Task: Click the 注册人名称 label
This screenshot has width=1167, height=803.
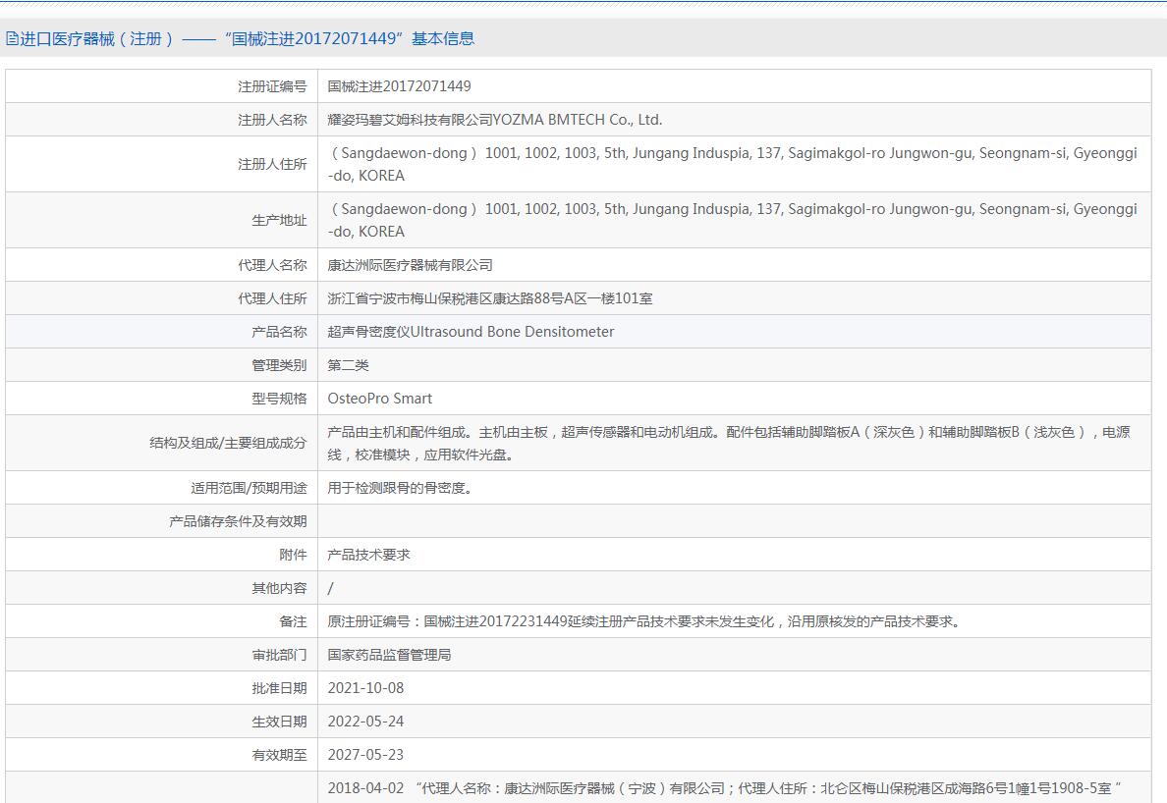Action: point(272,120)
